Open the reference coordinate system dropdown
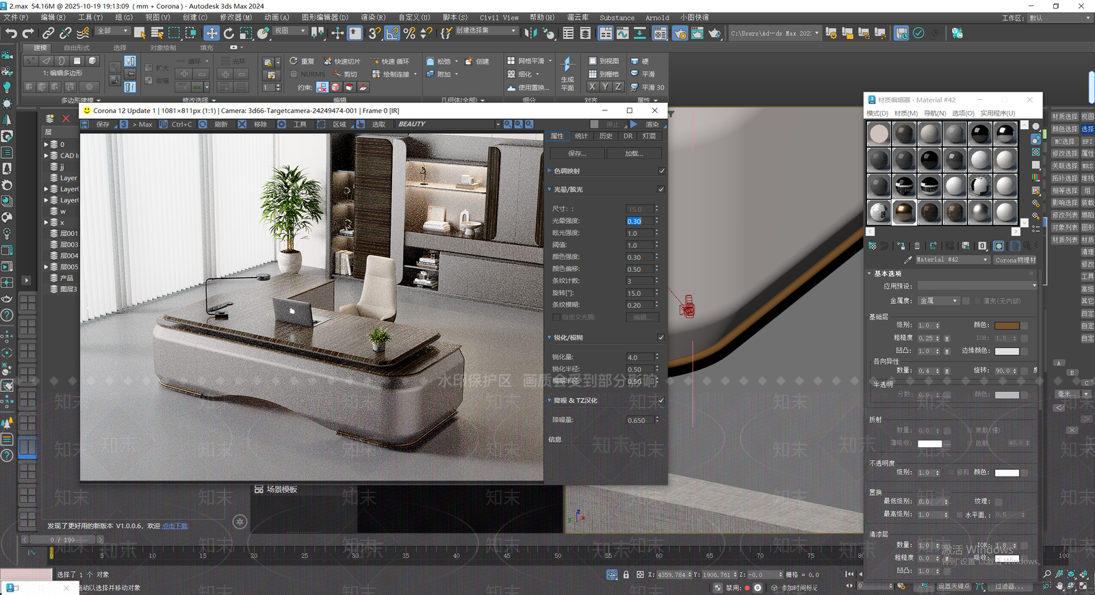Screen dimensions: 1095x595 pos(290,31)
